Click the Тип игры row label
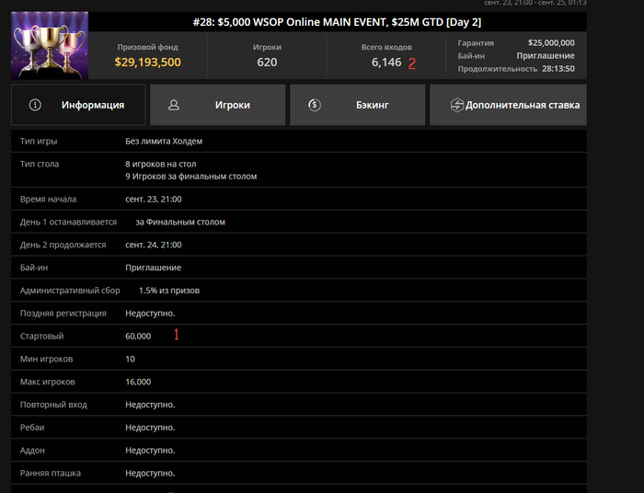The image size is (644, 493). 39,141
